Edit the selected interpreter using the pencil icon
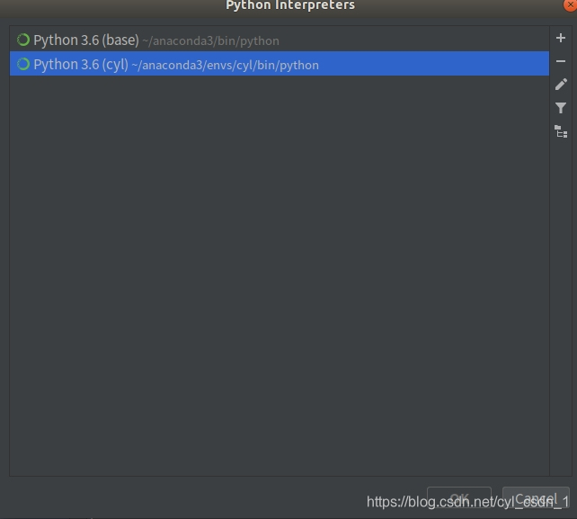577x519 pixels. coord(561,85)
